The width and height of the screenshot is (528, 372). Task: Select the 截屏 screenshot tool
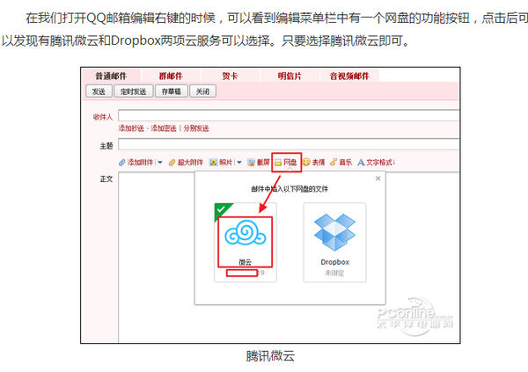click(258, 163)
